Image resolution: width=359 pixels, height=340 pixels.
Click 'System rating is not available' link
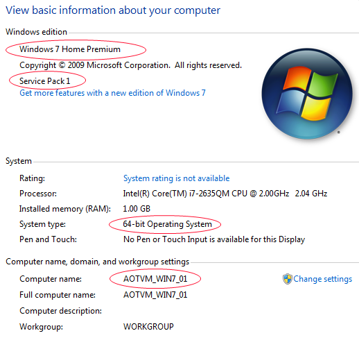click(176, 178)
